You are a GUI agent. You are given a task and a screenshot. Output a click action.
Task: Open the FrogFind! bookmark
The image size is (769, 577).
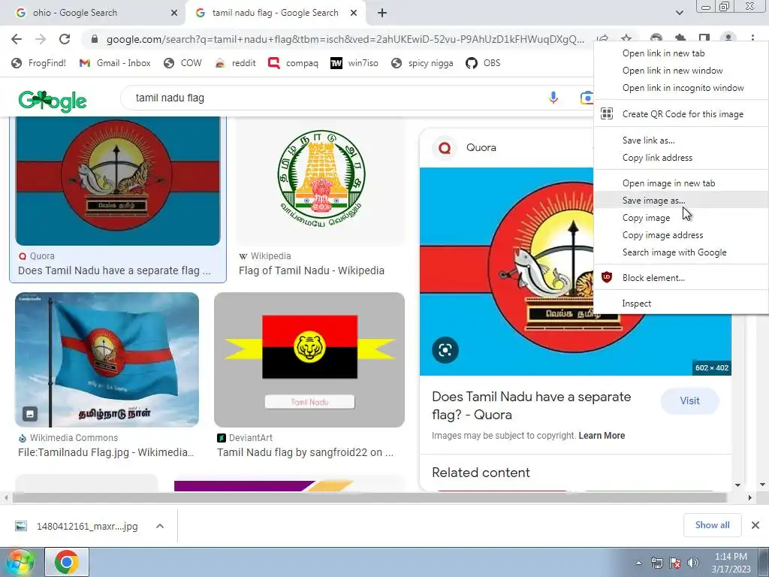39,63
